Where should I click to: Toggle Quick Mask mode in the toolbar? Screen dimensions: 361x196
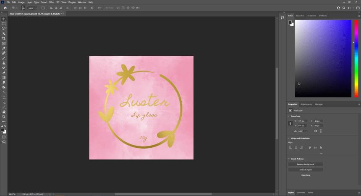click(x=4, y=136)
